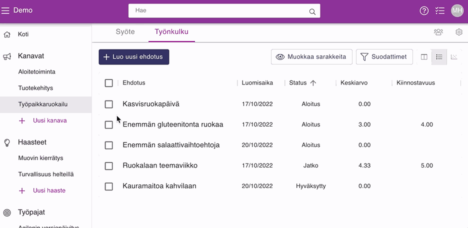Open the Kasvisruokapäivä proposal
The width and height of the screenshot is (468, 228).
tap(151, 104)
